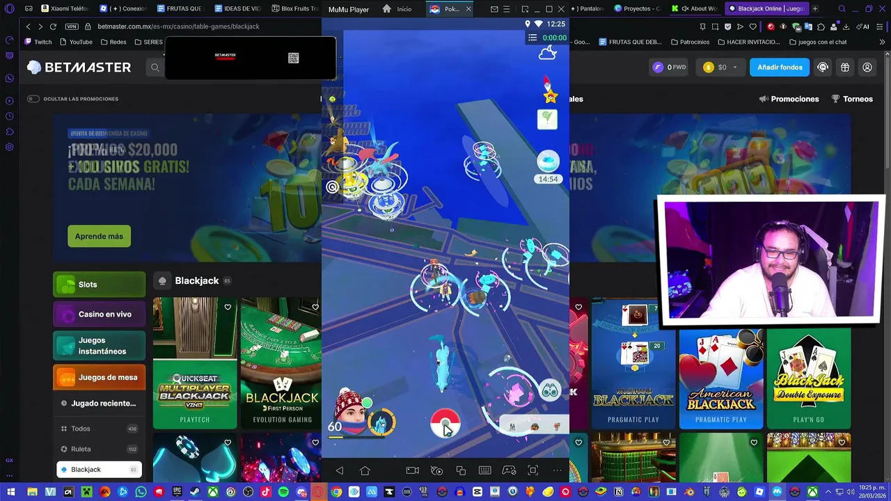Screen dimensions: 891x501
Task: Open the Twitch bookmark
Action: pyautogui.click(x=38, y=42)
